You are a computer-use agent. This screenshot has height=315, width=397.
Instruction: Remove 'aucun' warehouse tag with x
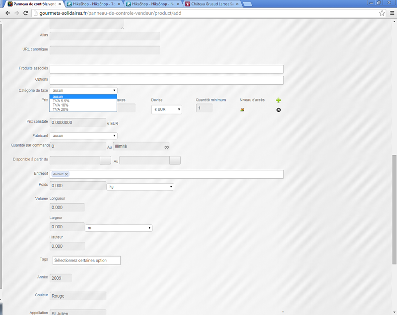66,174
